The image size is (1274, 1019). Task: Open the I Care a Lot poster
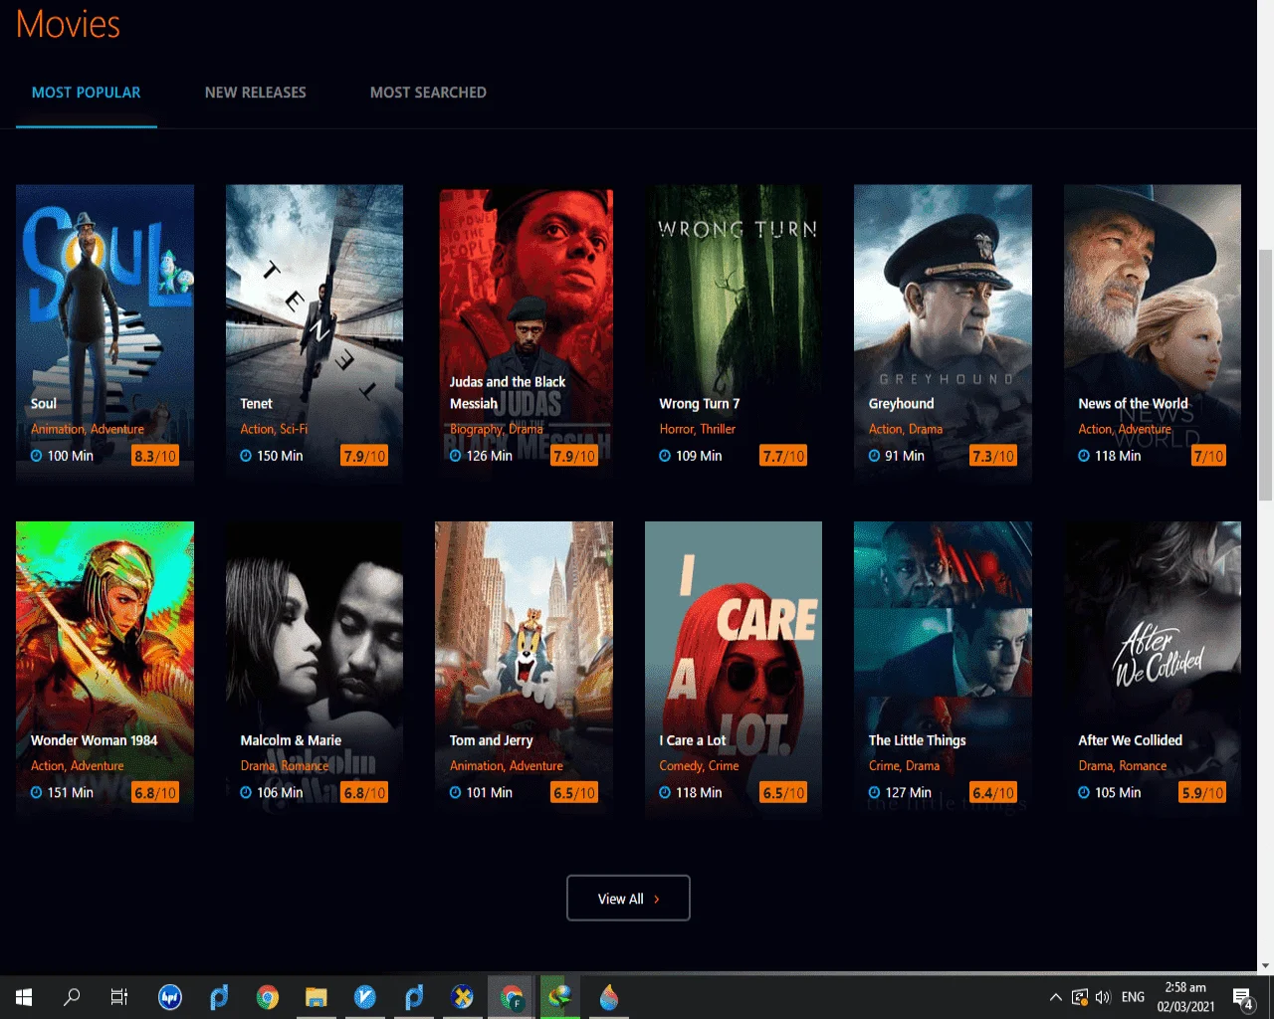[x=734, y=669]
